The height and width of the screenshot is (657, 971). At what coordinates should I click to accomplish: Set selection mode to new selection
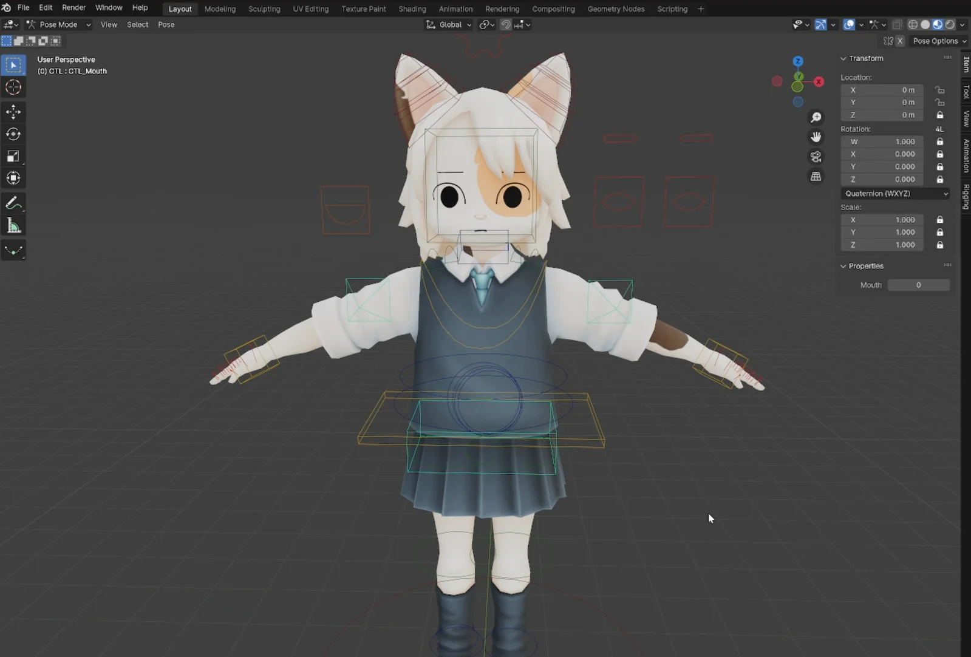pos(7,41)
